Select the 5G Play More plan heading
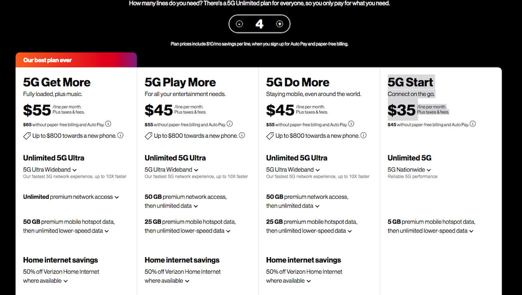 coord(180,82)
